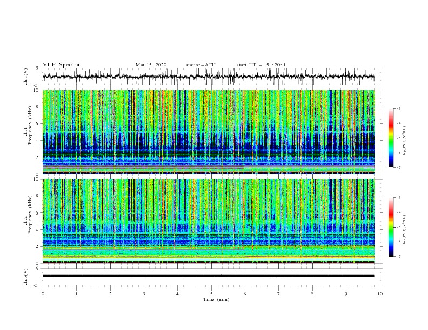Select the "start UT = 5 :20: 1" text

coord(261,65)
